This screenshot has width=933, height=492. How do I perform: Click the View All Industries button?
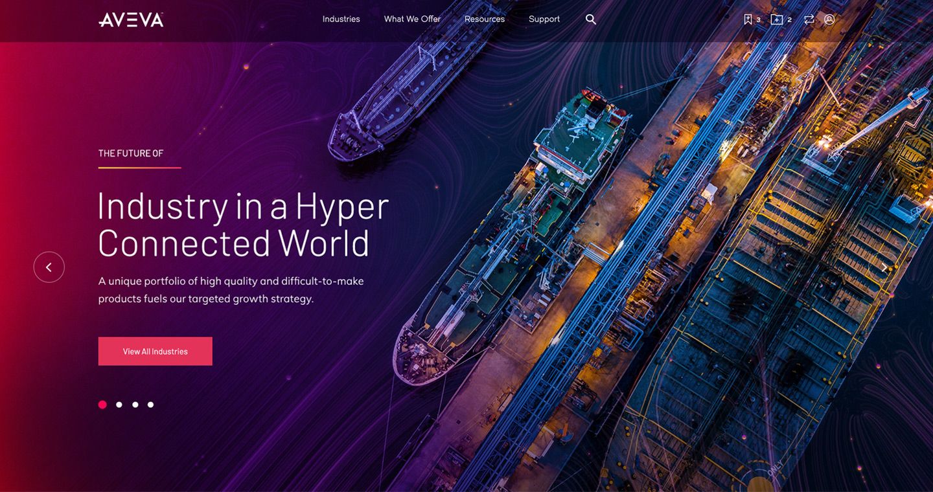click(155, 352)
